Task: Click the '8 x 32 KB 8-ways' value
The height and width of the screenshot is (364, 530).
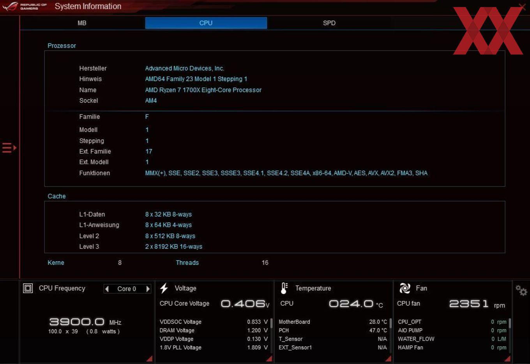Action: click(168, 214)
